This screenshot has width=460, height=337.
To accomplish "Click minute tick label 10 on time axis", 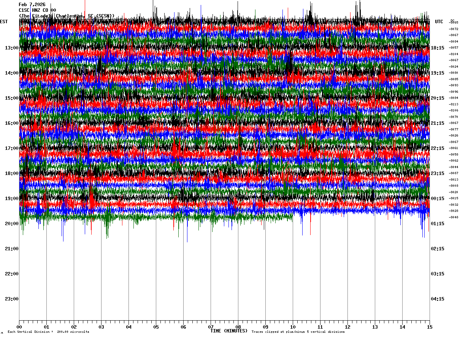I will point(293,327).
